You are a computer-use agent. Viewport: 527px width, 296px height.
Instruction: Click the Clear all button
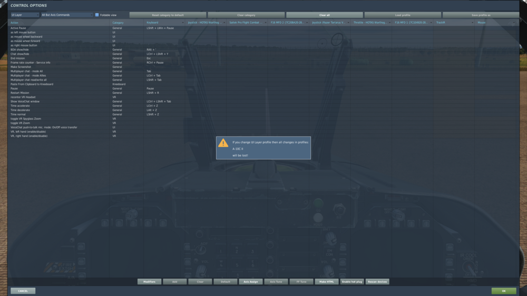click(x=324, y=15)
